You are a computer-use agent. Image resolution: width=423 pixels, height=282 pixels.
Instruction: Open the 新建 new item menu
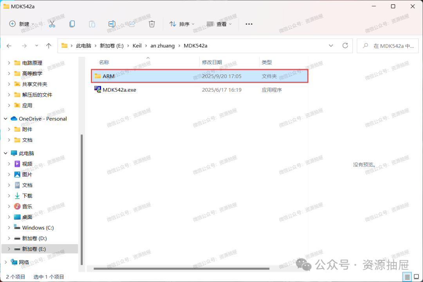click(22, 24)
